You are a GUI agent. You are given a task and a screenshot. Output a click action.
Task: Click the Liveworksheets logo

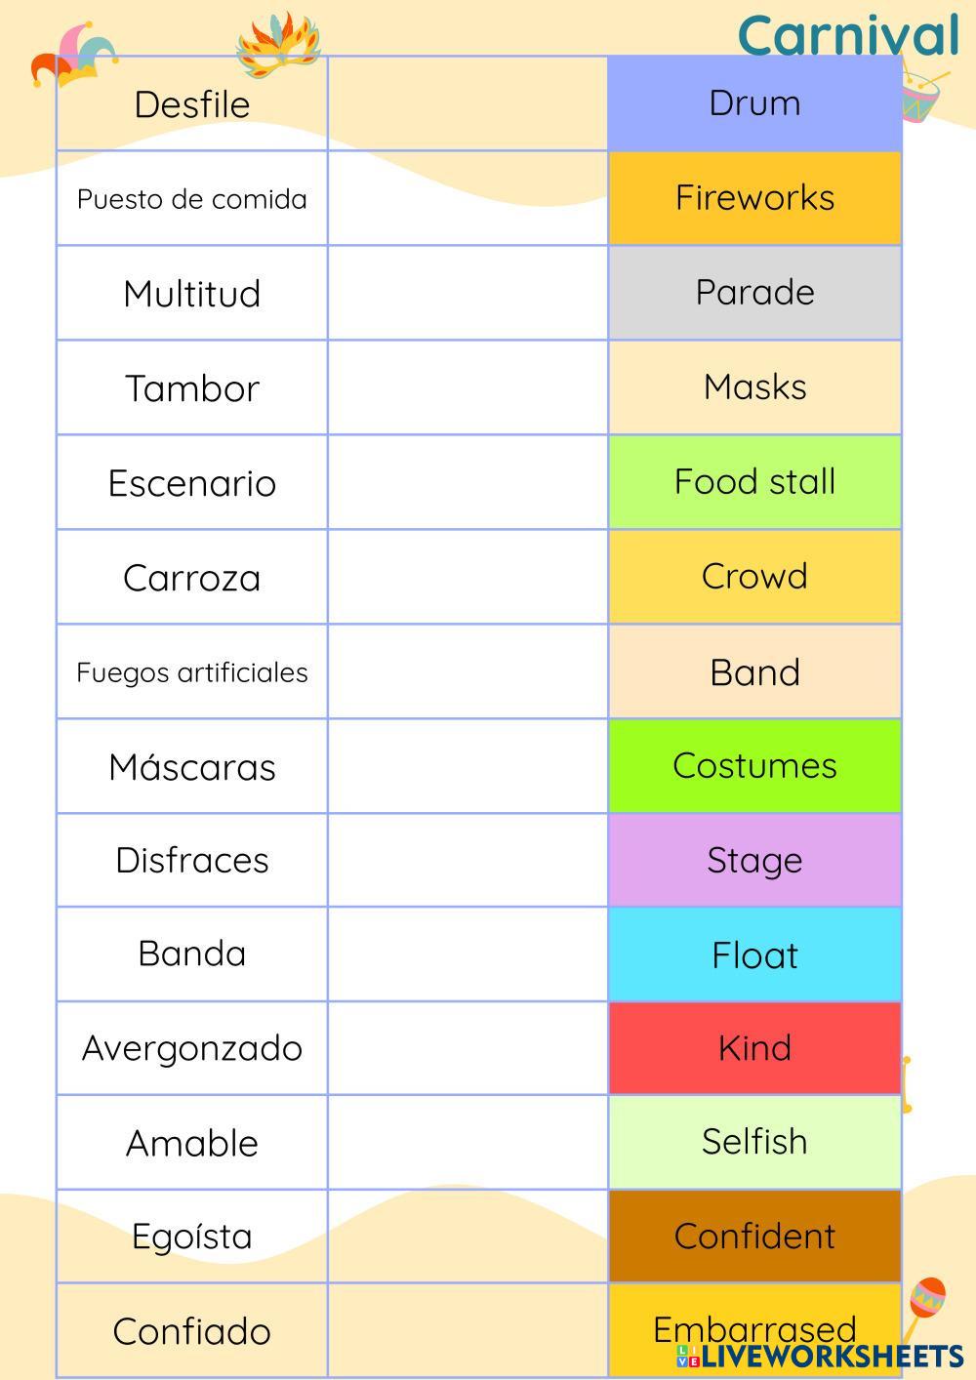(x=820, y=1356)
